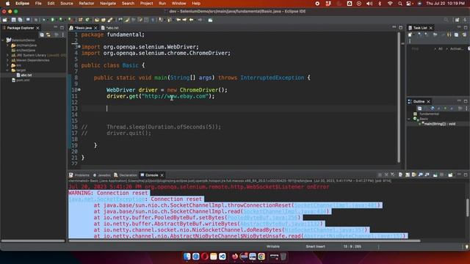Click the Eclipse toolbar quick search icon
This screenshot has width=470, height=264.
pos(446,20)
